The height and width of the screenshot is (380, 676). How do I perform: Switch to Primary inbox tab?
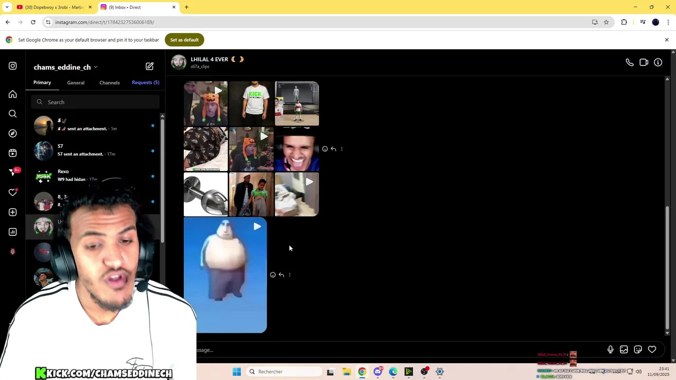[x=42, y=82]
